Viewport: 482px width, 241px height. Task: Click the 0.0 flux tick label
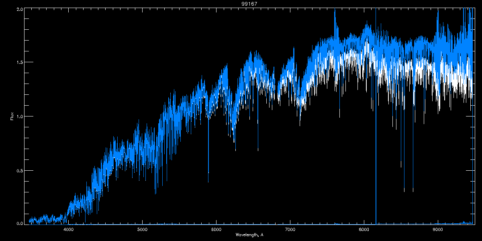coord(19,223)
